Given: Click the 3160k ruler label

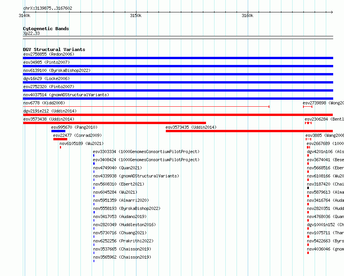Looking at the screenshot, I should pyautogui.click(x=247, y=15).
